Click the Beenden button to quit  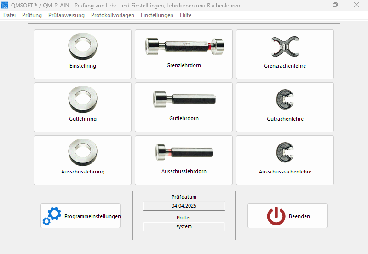[x=287, y=216]
